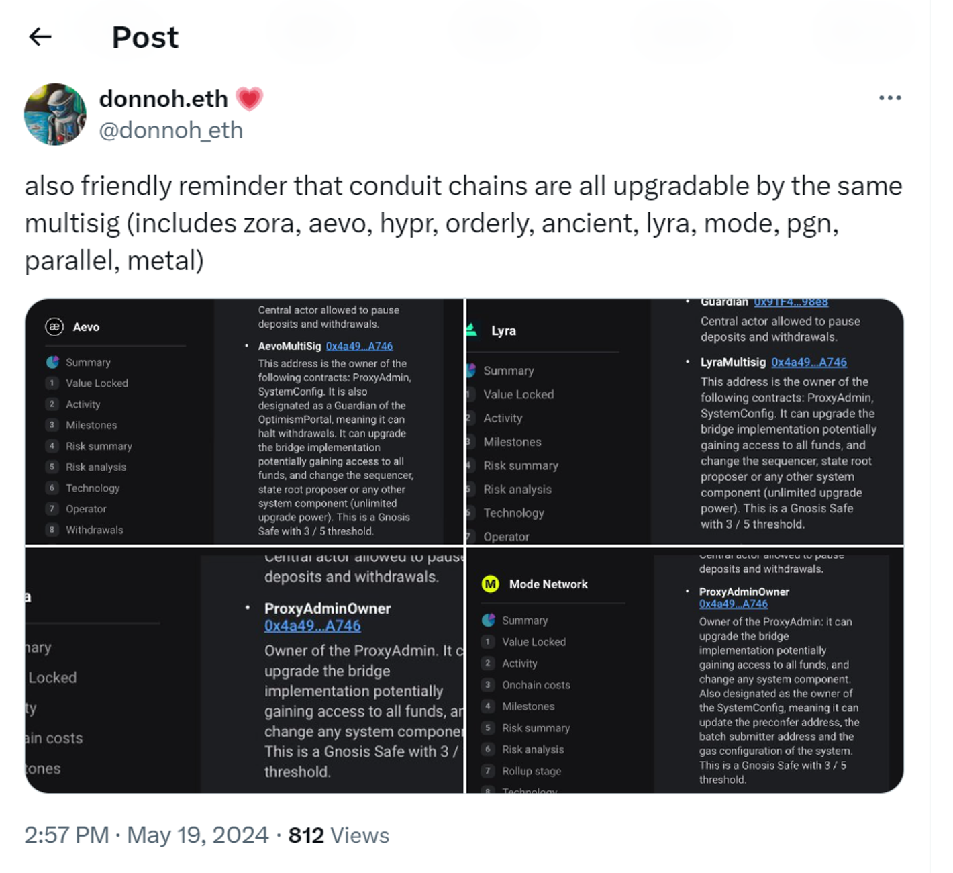Click Risk summary in Aevo sidebar

click(99, 446)
